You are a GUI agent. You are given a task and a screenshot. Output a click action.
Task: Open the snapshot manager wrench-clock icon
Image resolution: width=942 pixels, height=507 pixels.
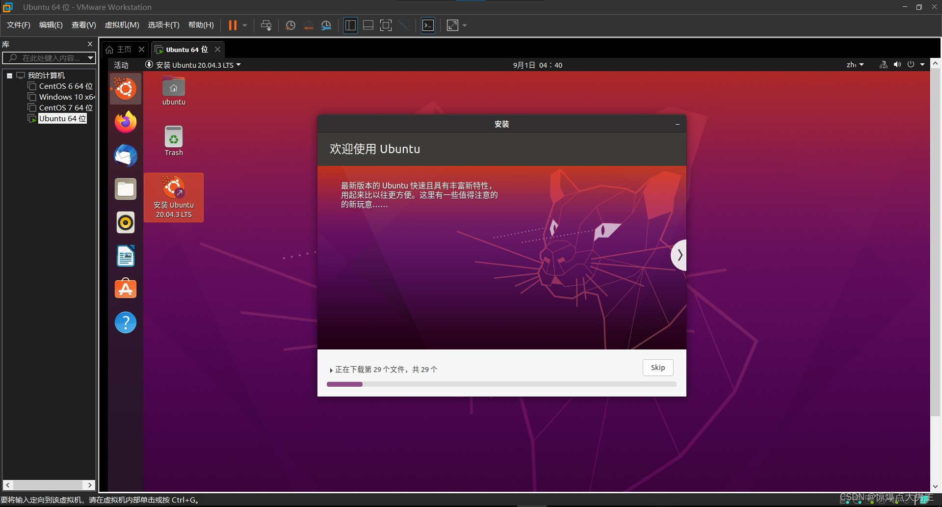(x=326, y=25)
